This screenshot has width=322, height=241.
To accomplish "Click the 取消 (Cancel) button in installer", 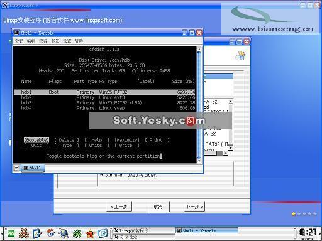I will (x=158, y=206).
